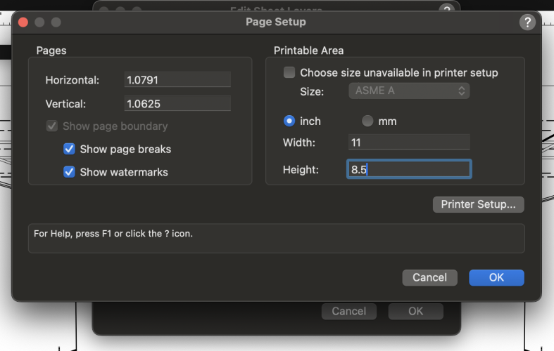The height and width of the screenshot is (351, 554).
Task: Open Printer Setup... dialog
Action: pyautogui.click(x=478, y=204)
